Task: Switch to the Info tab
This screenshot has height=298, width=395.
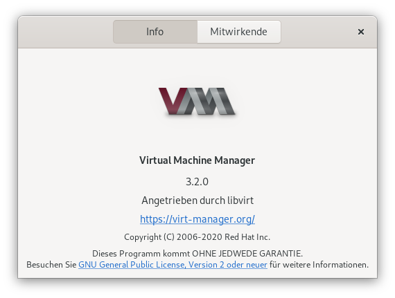Action: pyautogui.click(x=155, y=32)
